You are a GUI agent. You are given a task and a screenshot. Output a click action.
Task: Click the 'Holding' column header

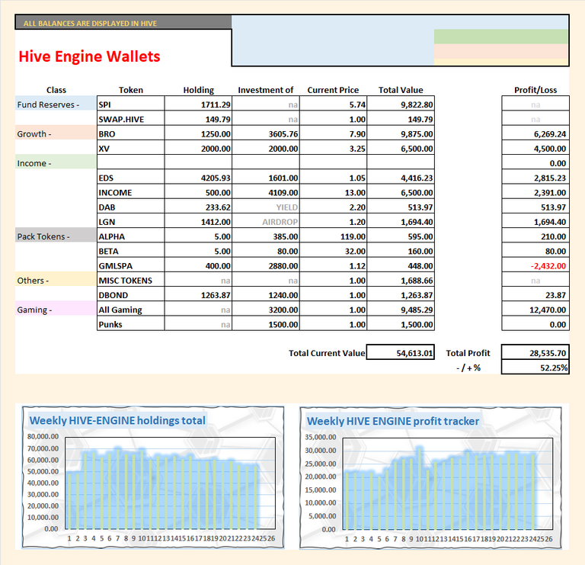point(199,90)
